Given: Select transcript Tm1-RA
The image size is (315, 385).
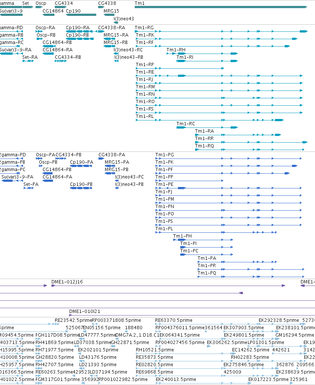Looking at the screenshot, I should pos(238,134).
